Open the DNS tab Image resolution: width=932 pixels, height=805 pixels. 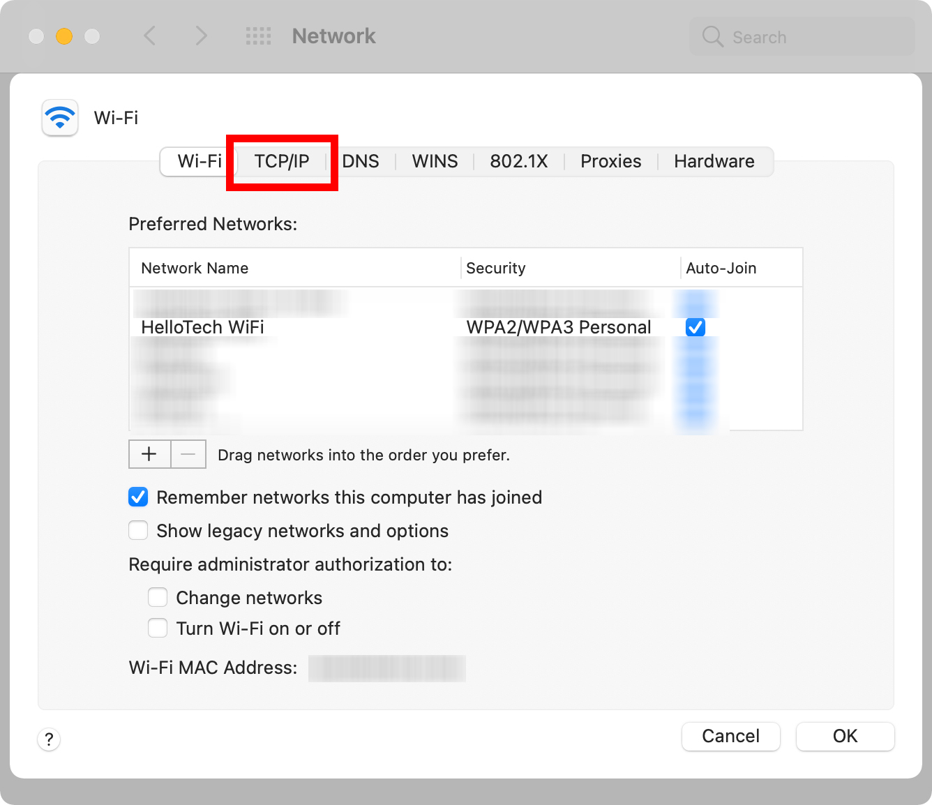[361, 161]
